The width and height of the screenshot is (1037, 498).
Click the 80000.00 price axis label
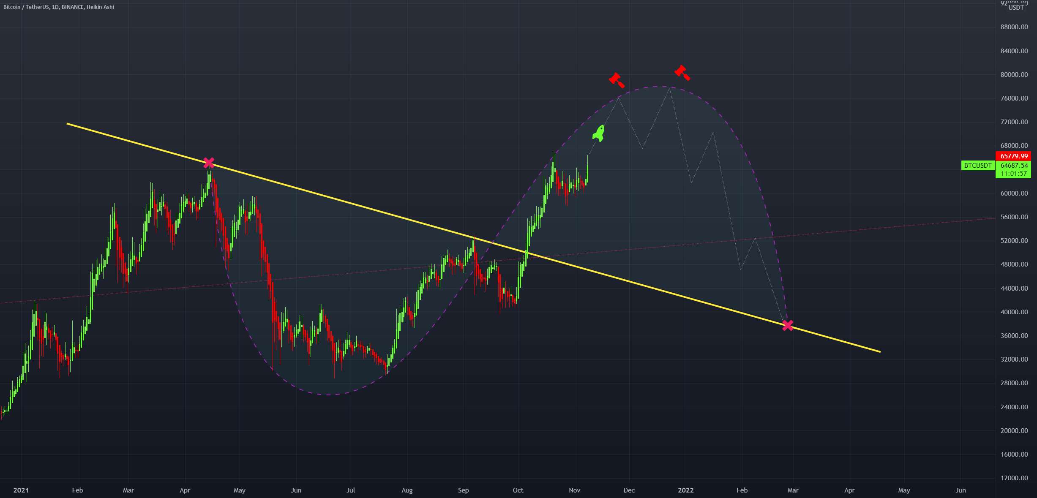point(1014,74)
